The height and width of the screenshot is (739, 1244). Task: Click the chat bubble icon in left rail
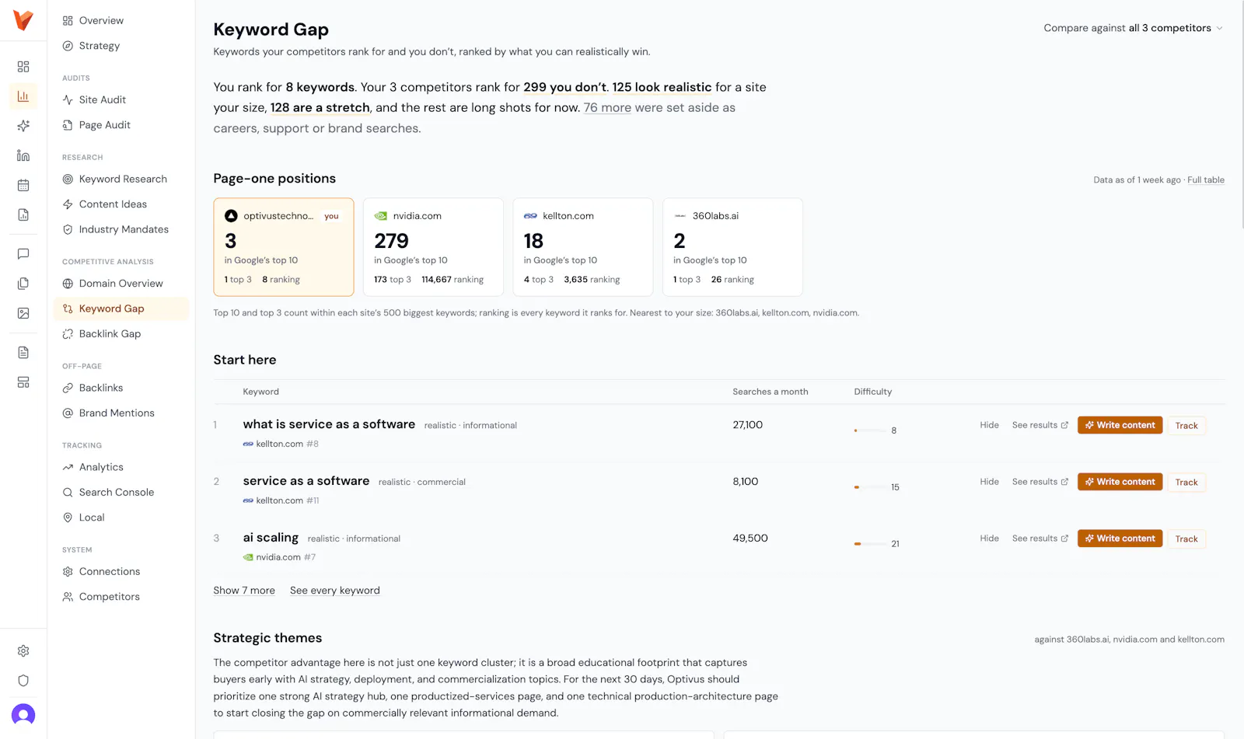(23, 254)
